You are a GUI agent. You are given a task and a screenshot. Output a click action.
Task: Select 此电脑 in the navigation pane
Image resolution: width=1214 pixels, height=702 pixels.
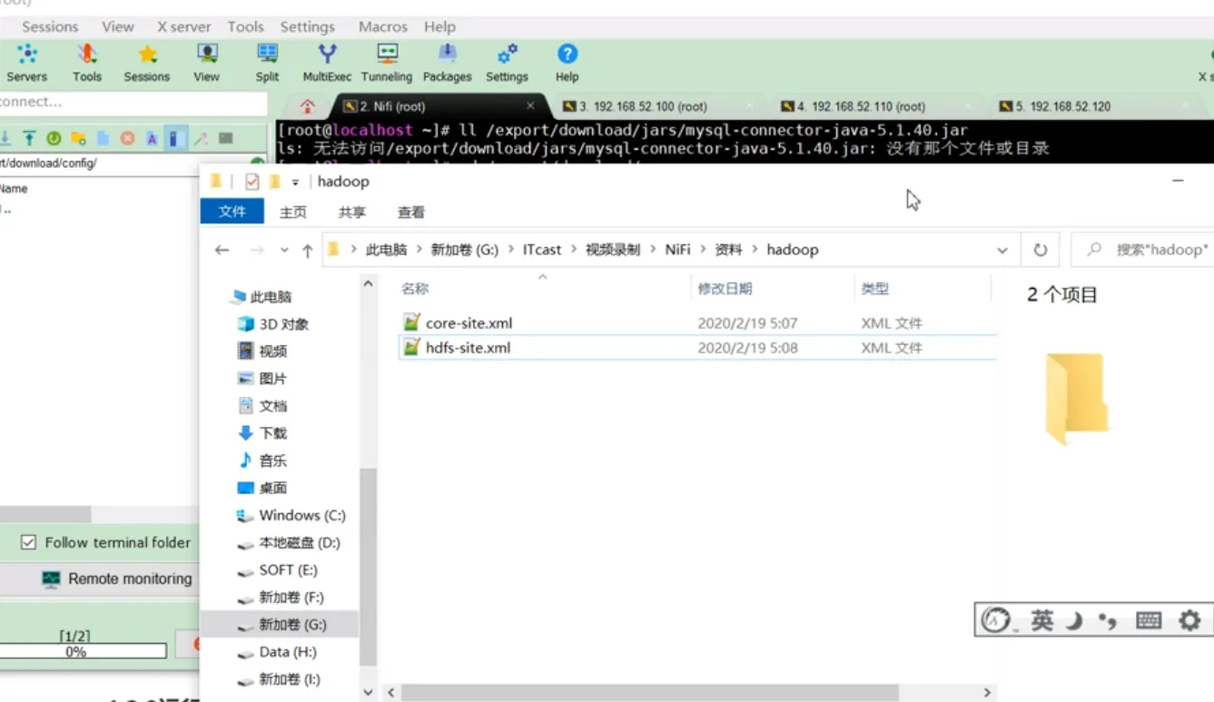point(271,297)
